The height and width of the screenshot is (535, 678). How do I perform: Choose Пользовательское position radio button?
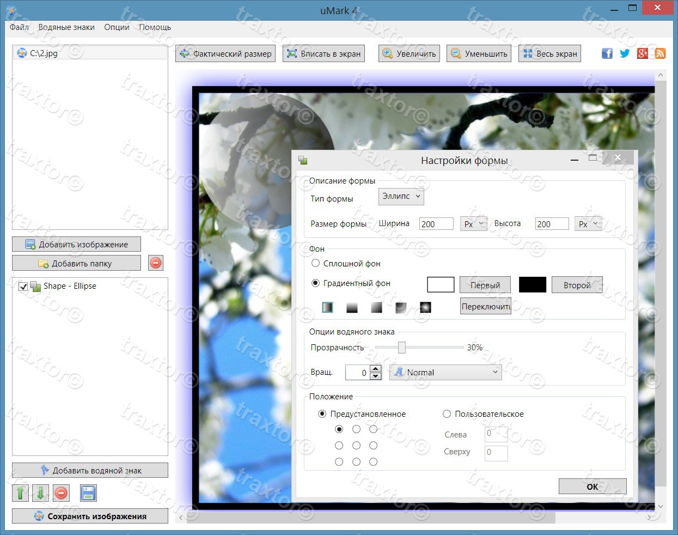coord(447,414)
